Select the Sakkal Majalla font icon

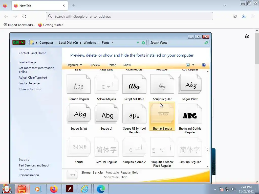tap(106, 84)
